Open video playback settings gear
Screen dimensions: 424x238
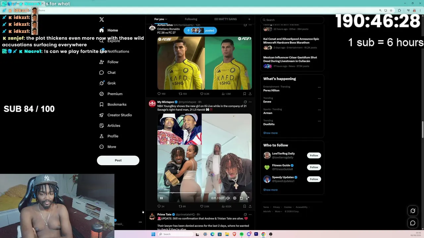coord(235,198)
